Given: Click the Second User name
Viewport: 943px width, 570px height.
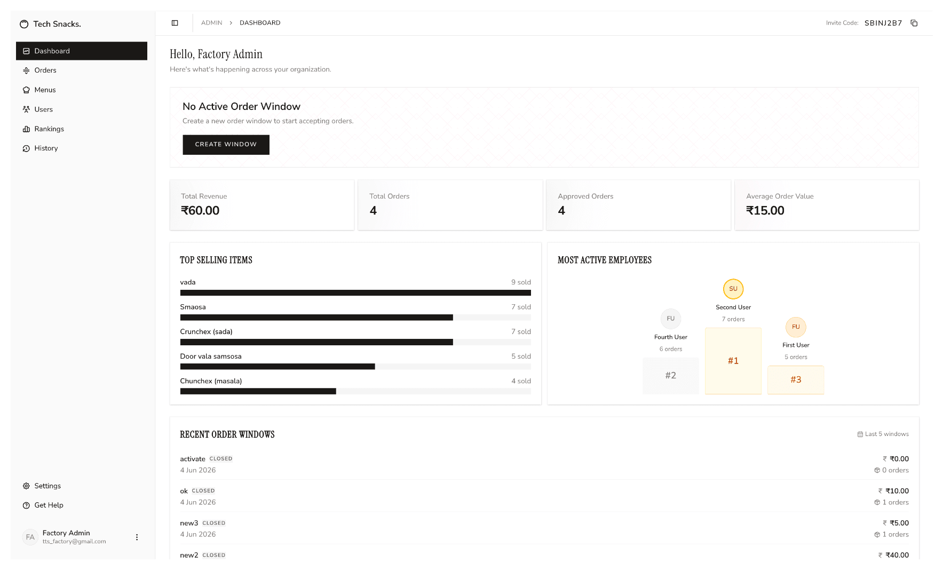Looking at the screenshot, I should point(733,307).
